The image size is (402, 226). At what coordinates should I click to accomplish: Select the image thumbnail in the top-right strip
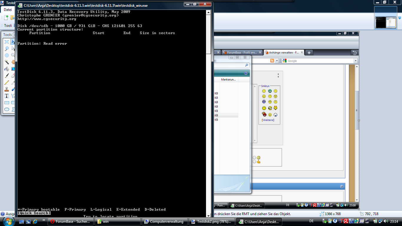pos(386,18)
